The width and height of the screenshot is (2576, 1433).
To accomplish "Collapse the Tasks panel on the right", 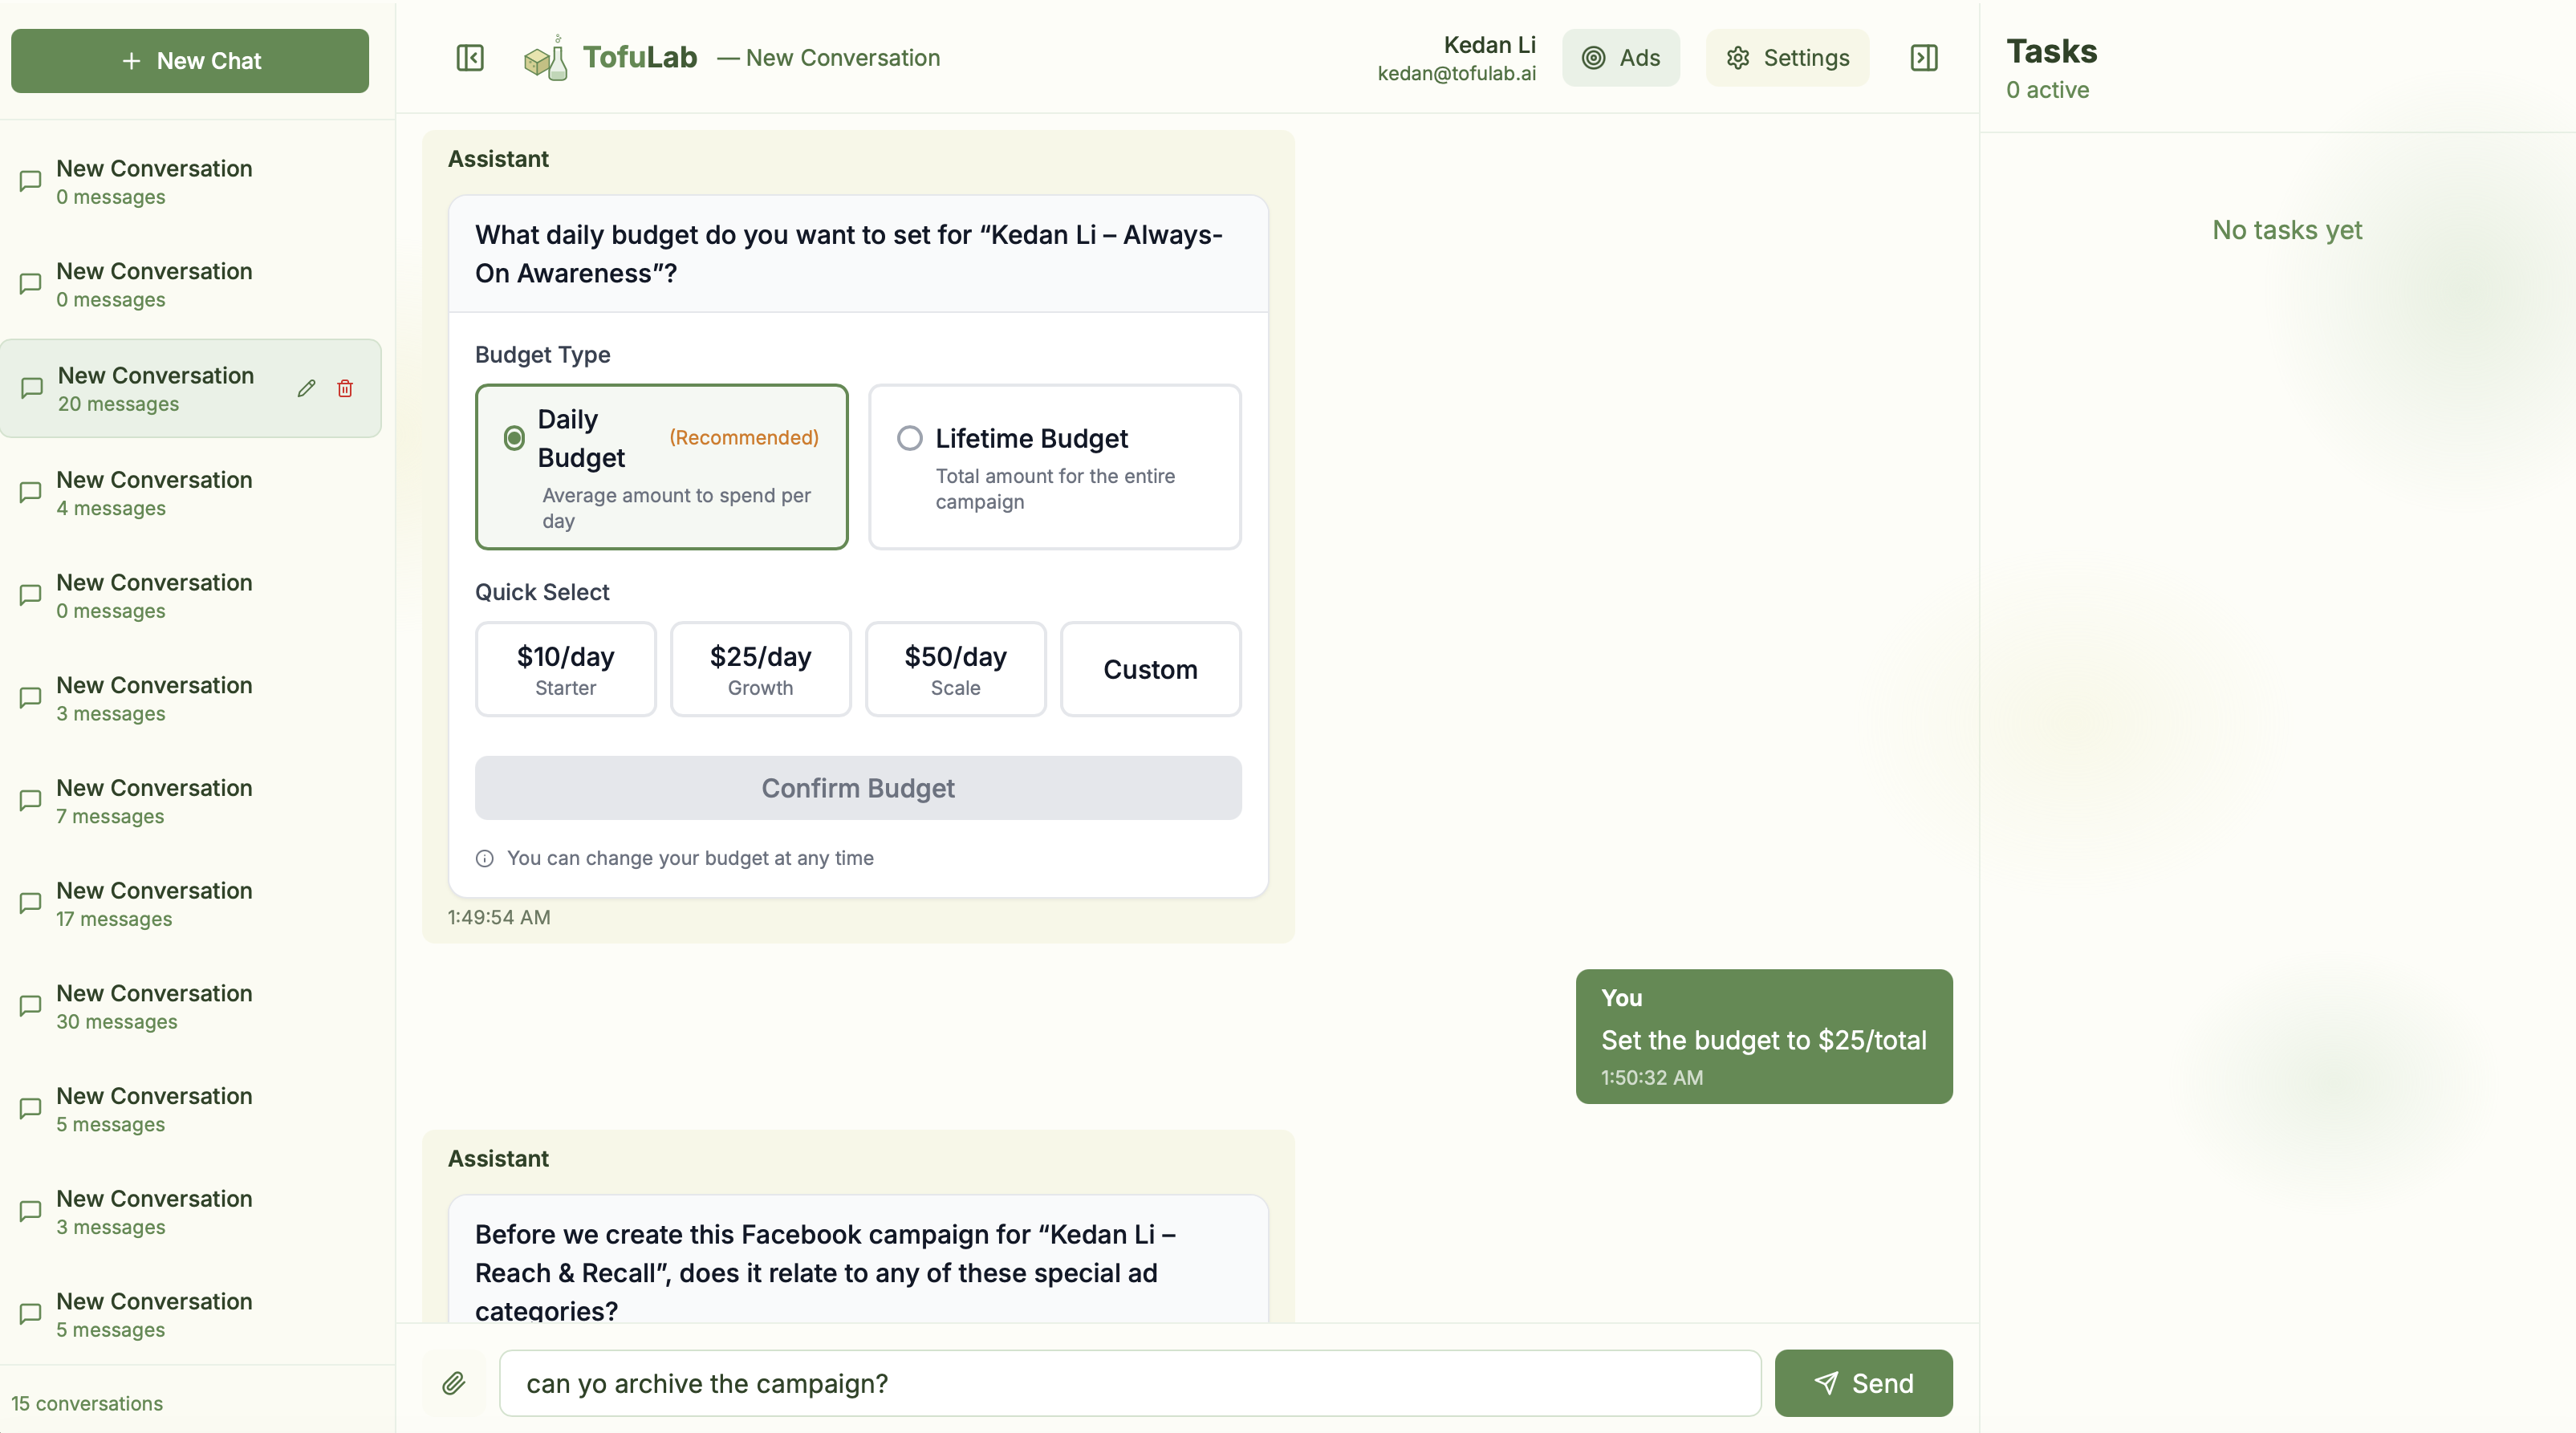I will click(1924, 57).
